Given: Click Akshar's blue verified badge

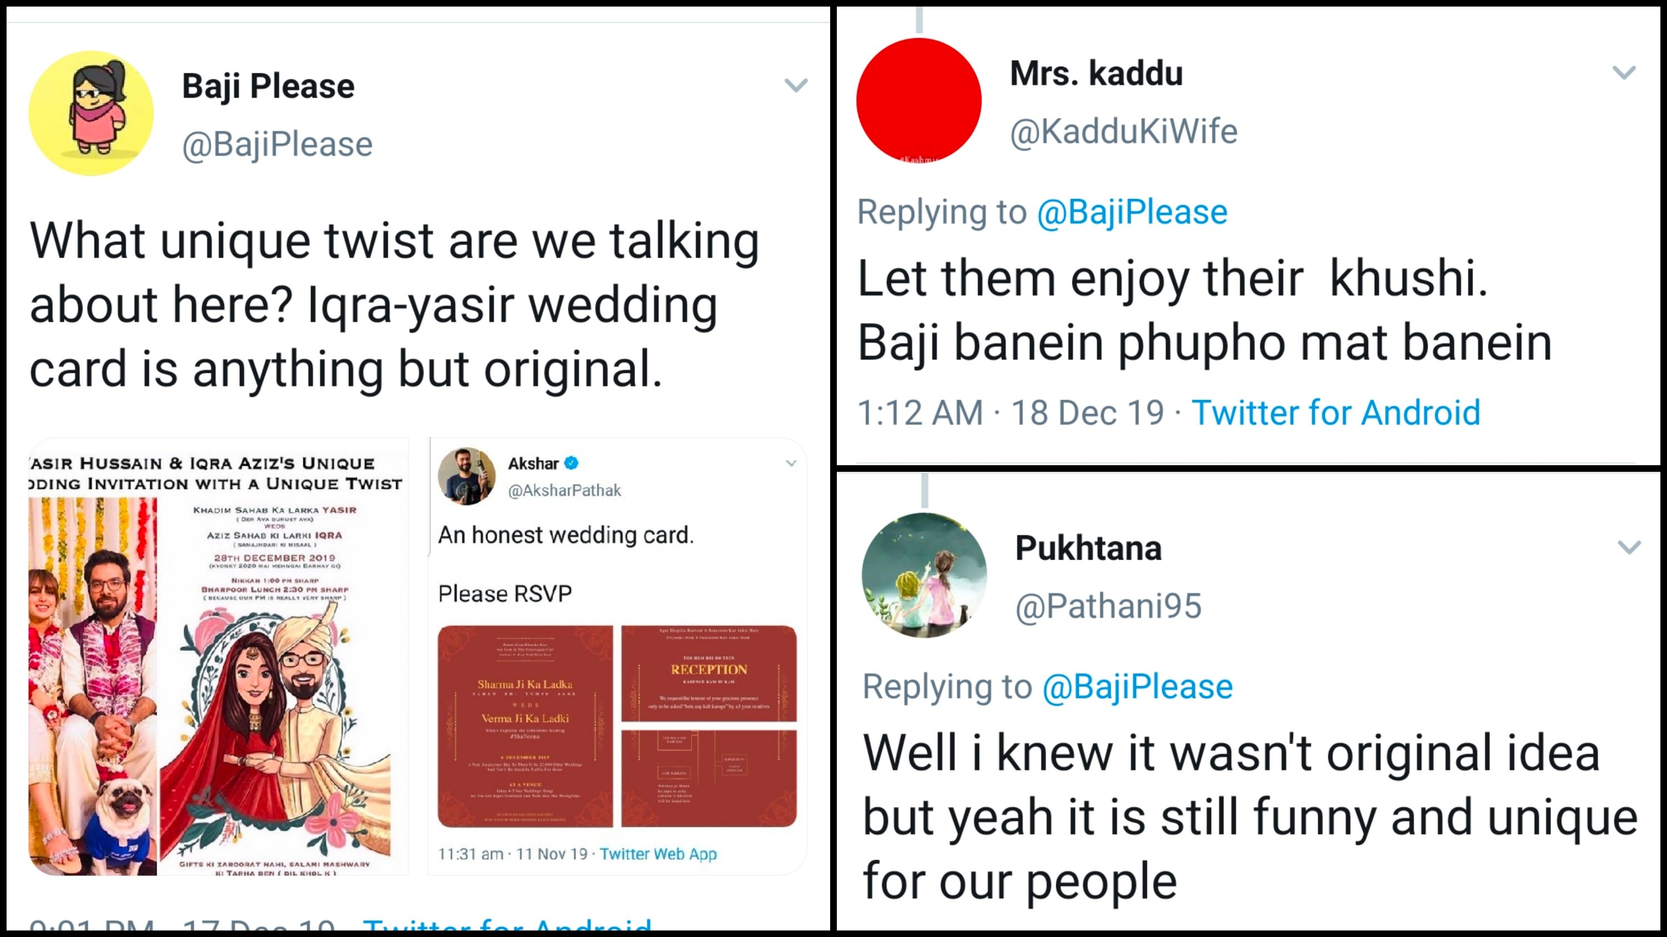Looking at the screenshot, I should pos(571,463).
